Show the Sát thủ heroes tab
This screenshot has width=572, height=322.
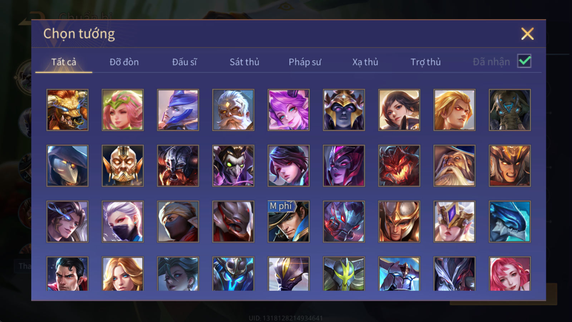point(244,62)
